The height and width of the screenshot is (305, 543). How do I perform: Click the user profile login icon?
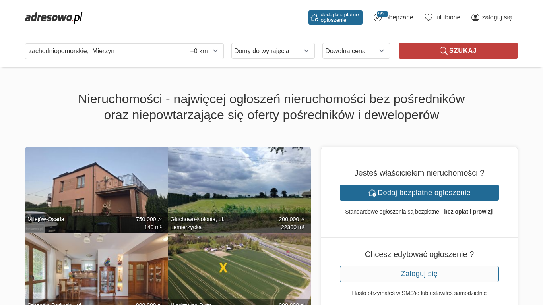[x=475, y=17]
